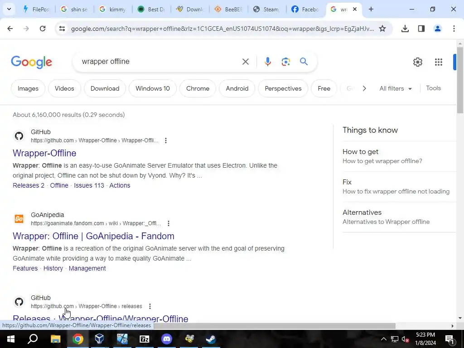The height and width of the screenshot is (348, 464).
Task: Open taskbar search icon
Action: pos(33,339)
